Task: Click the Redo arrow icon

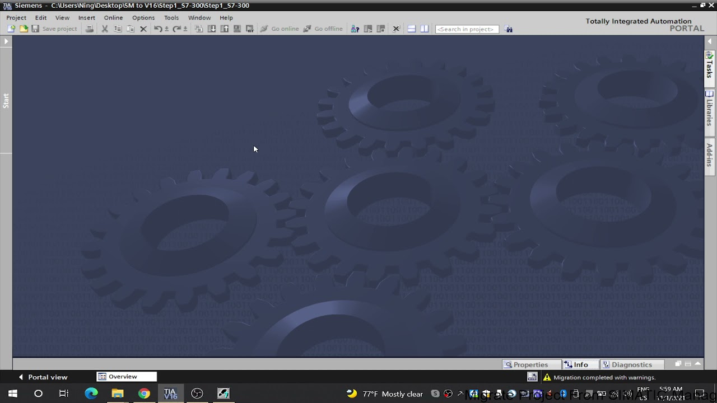Action: click(176, 29)
